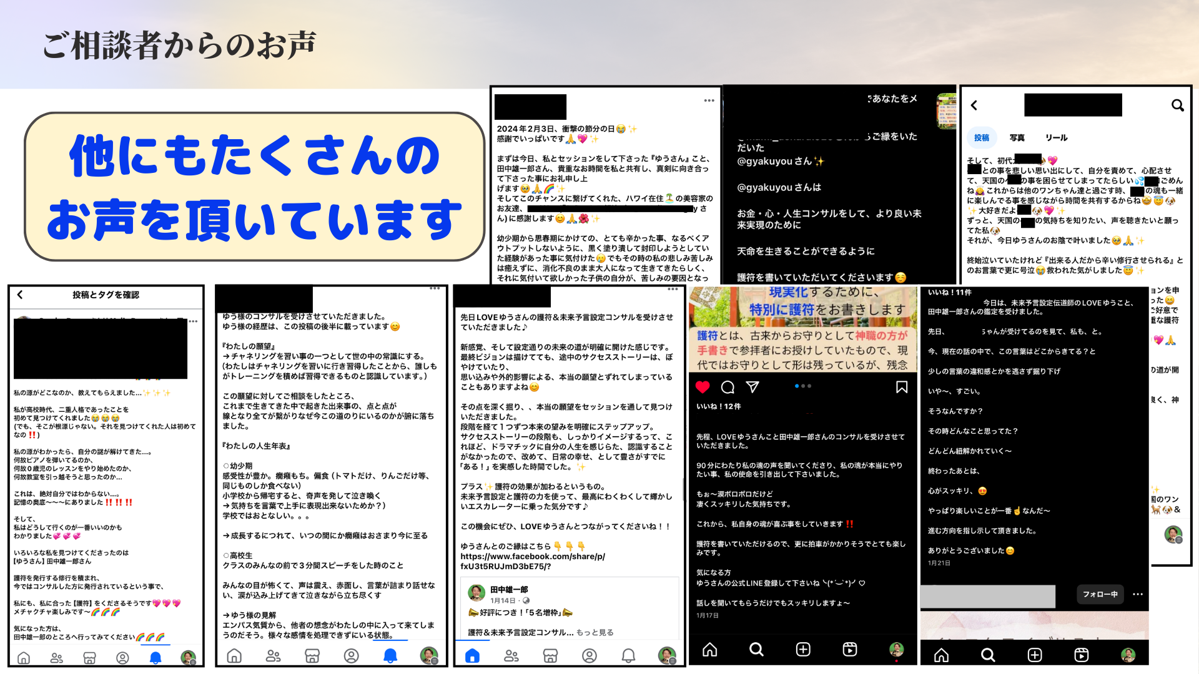Screen dimensions: 1199x674
Task: Click the 護符 post image thumbnail
Action: click(802, 329)
